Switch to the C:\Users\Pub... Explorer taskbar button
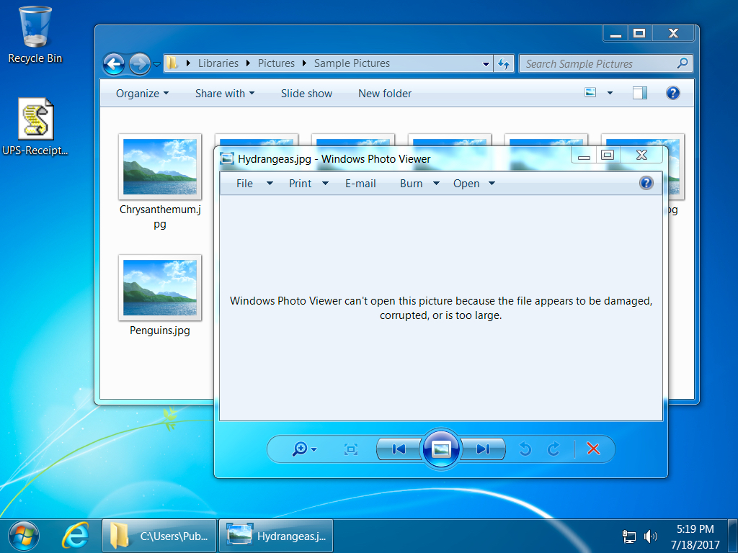The image size is (738, 553). click(159, 536)
